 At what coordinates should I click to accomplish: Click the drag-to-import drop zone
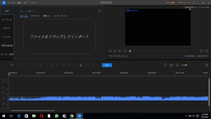(x=59, y=37)
